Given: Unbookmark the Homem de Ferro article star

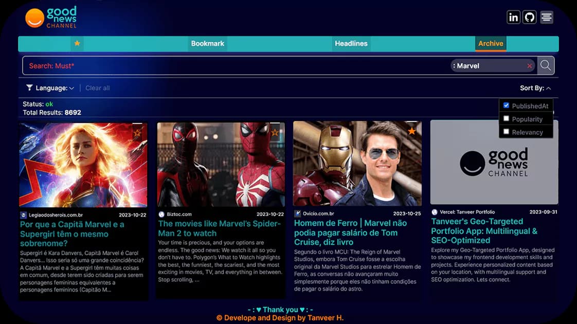Looking at the screenshot, I should 411,131.
